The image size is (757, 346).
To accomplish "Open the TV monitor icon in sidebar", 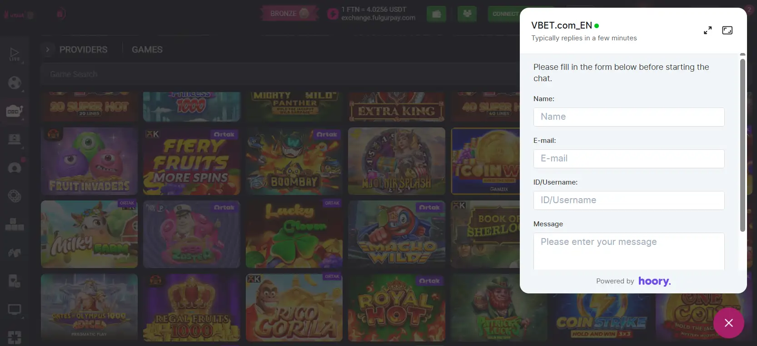I will tap(15, 310).
